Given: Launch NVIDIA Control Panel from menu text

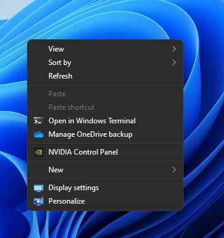Looking at the screenshot, I should click(83, 152).
